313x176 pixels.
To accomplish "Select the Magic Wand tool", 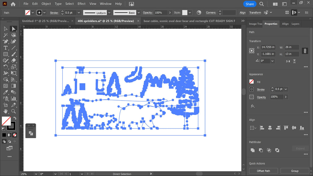I will pos(6,35).
